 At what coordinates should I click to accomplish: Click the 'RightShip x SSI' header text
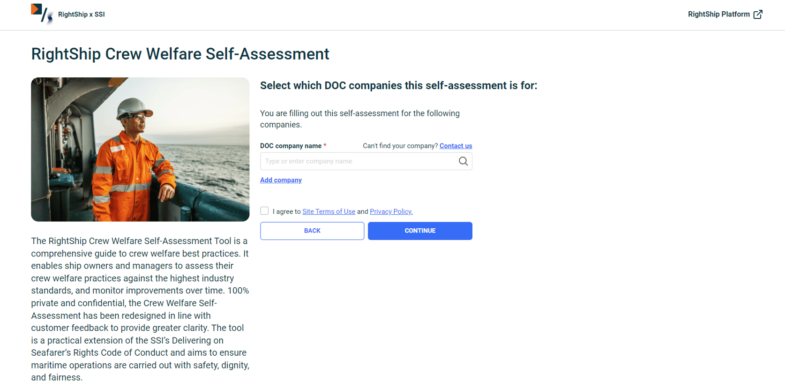click(81, 15)
